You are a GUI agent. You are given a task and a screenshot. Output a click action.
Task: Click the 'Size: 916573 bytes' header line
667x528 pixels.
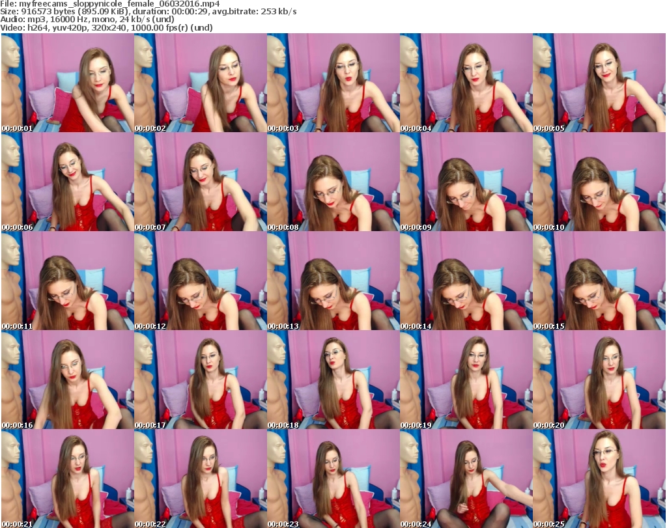click(x=149, y=12)
